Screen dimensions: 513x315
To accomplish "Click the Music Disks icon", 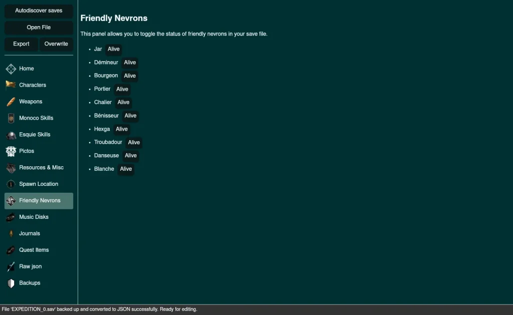I will pyautogui.click(x=11, y=217).
